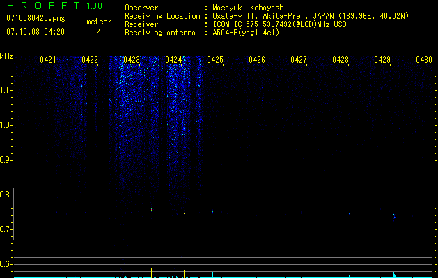The width and height of the screenshot is (438, 278).
Task: Click the 'Observer' field label
Action: [141, 8]
